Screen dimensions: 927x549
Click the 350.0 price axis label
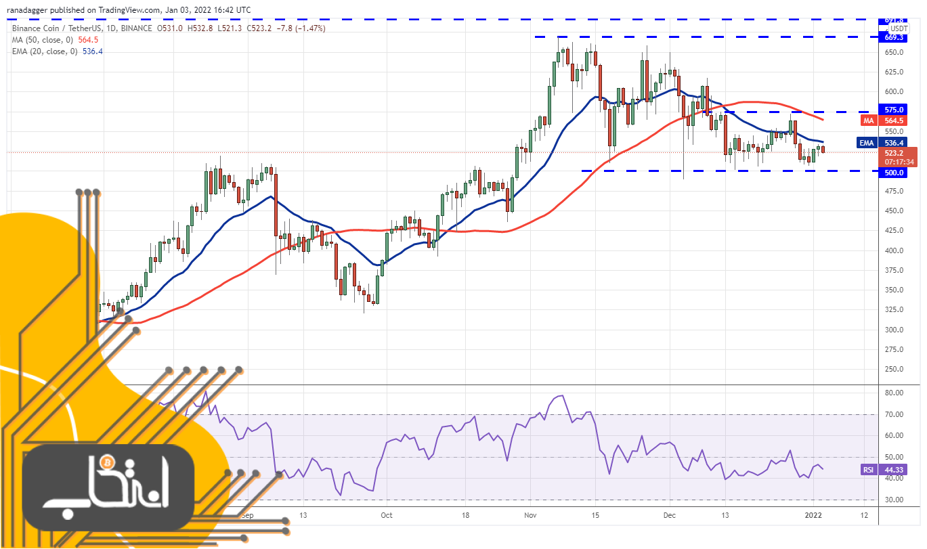894,290
